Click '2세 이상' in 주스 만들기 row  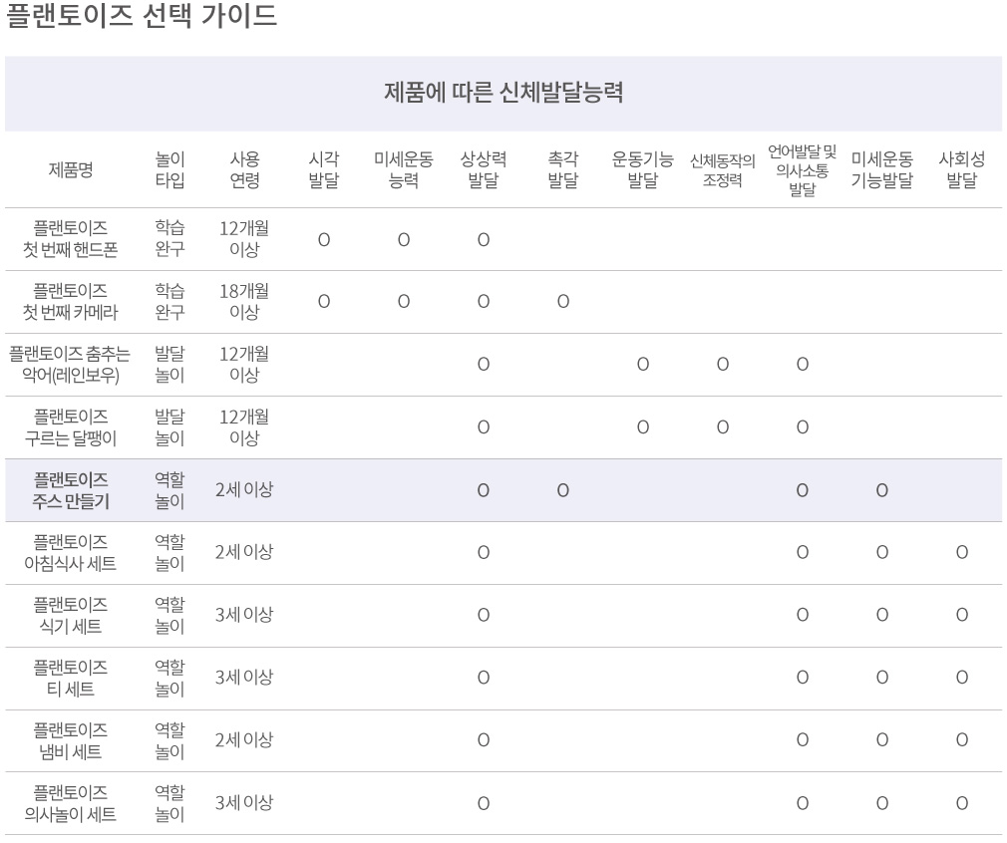[244, 490]
